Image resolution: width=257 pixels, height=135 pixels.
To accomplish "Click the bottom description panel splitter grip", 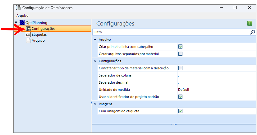I will pos(174,125).
